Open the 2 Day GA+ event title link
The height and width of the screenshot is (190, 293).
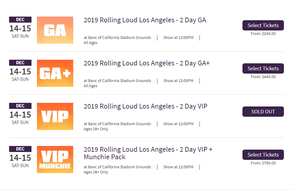(x=147, y=63)
